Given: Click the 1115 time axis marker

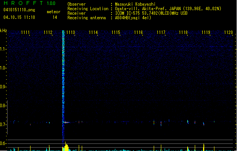Looking at the screenshot, I should (116, 32).
